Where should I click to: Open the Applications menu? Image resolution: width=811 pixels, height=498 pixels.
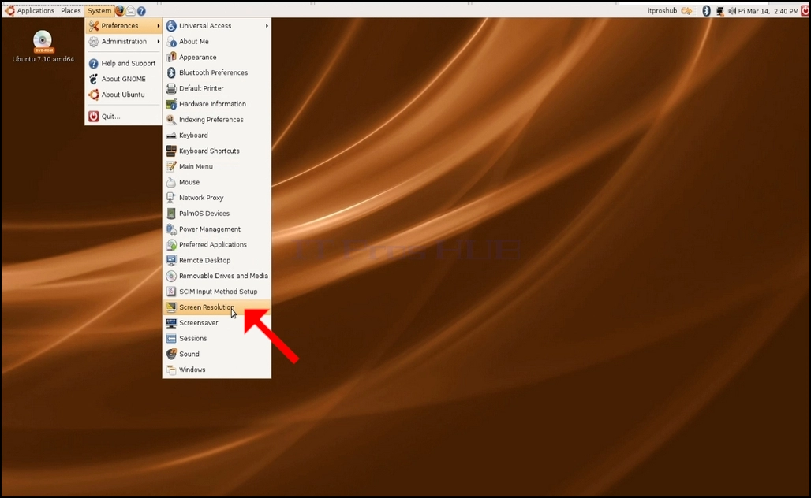[x=29, y=10]
